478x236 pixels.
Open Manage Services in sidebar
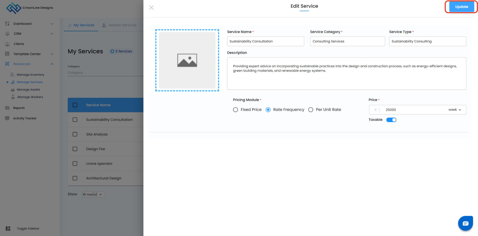pyautogui.click(x=30, y=82)
